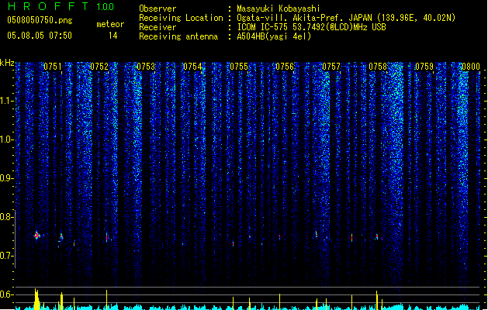Click the 0758 time marker
This screenshot has width=488, height=310.
(x=378, y=67)
